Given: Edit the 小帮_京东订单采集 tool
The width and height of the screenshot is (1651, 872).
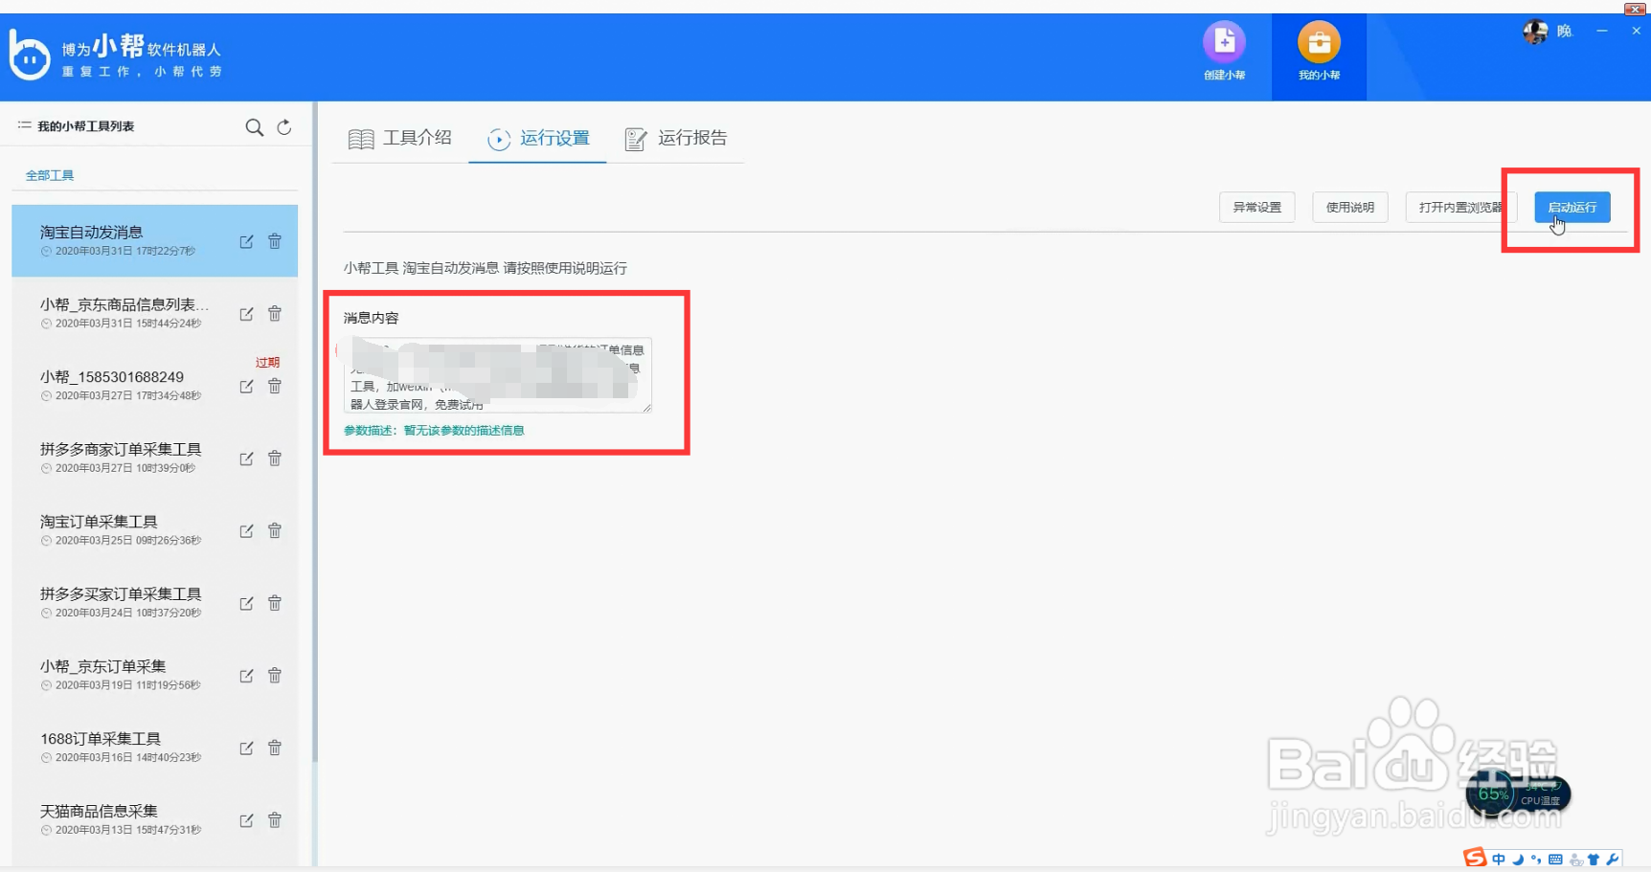Looking at the screenshot, I should pyautogui.click(x=246, y=676).
